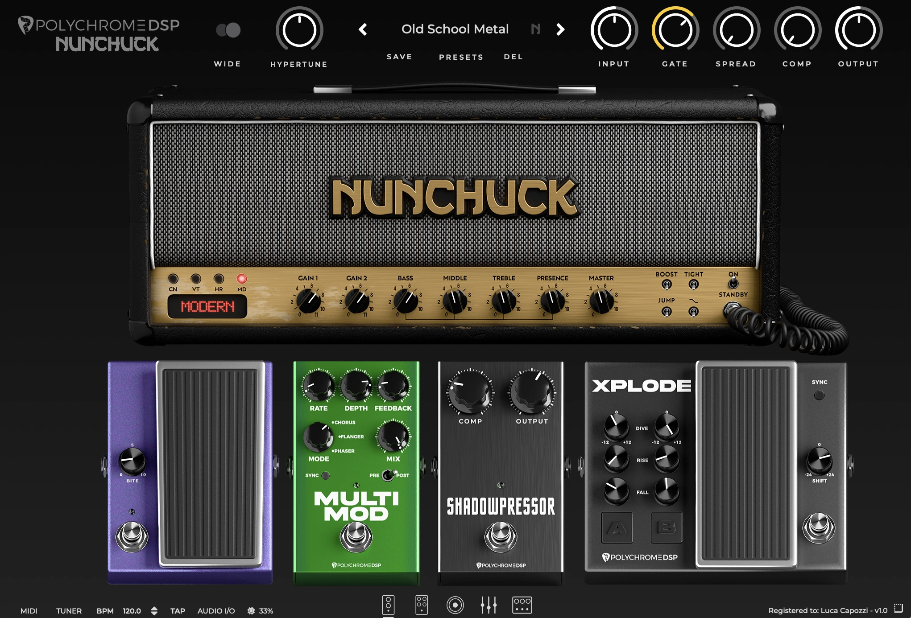Click the amp BASS knob
Screen dimensions: 911x618
pos(406,301)
